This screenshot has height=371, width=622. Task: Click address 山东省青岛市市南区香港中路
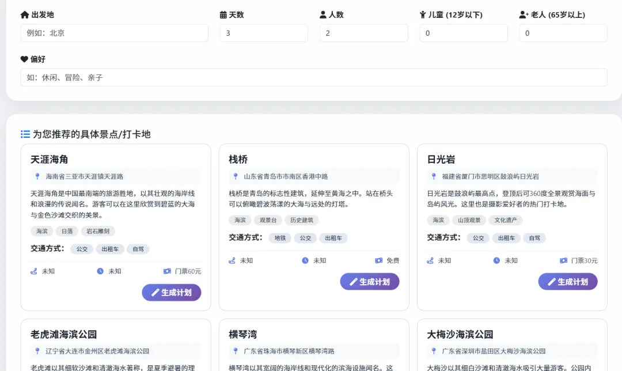pos(286,176)
